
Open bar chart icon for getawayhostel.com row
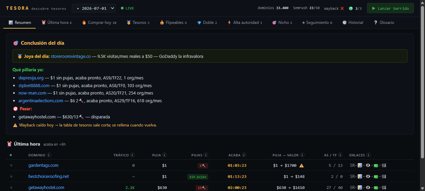[x=360, y=187]
